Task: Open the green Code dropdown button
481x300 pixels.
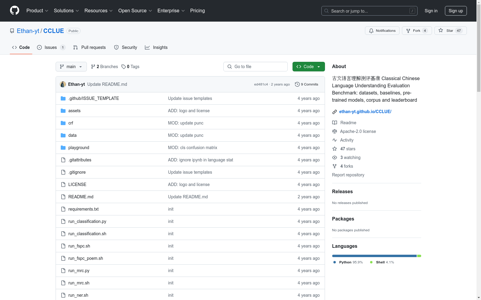Action: point(308,67)
